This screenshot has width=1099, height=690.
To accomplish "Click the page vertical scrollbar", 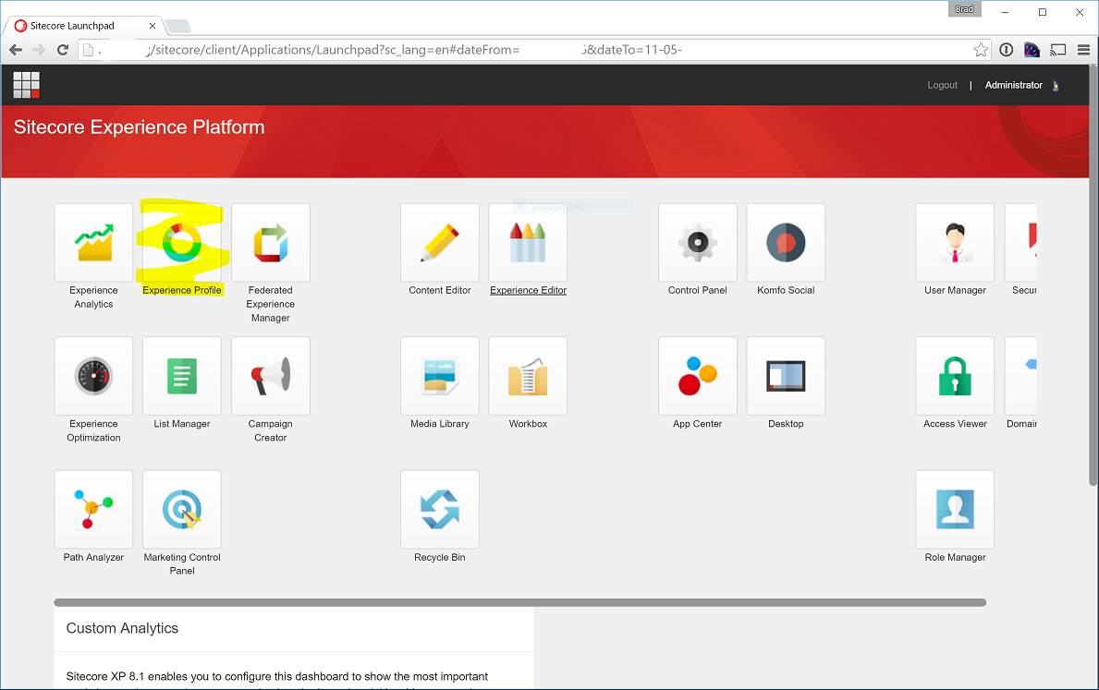I will point(1093,275).
